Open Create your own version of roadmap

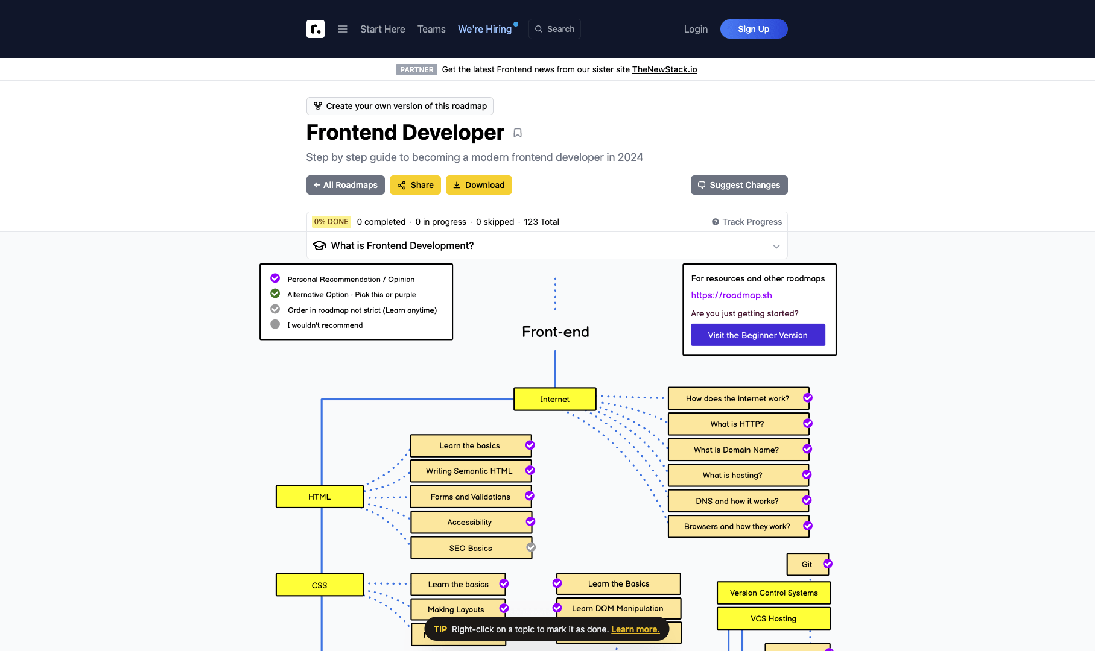(400, 106)
